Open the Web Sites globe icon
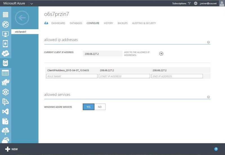225x155 pixels. pyautogui.click(x=5, y=24)
